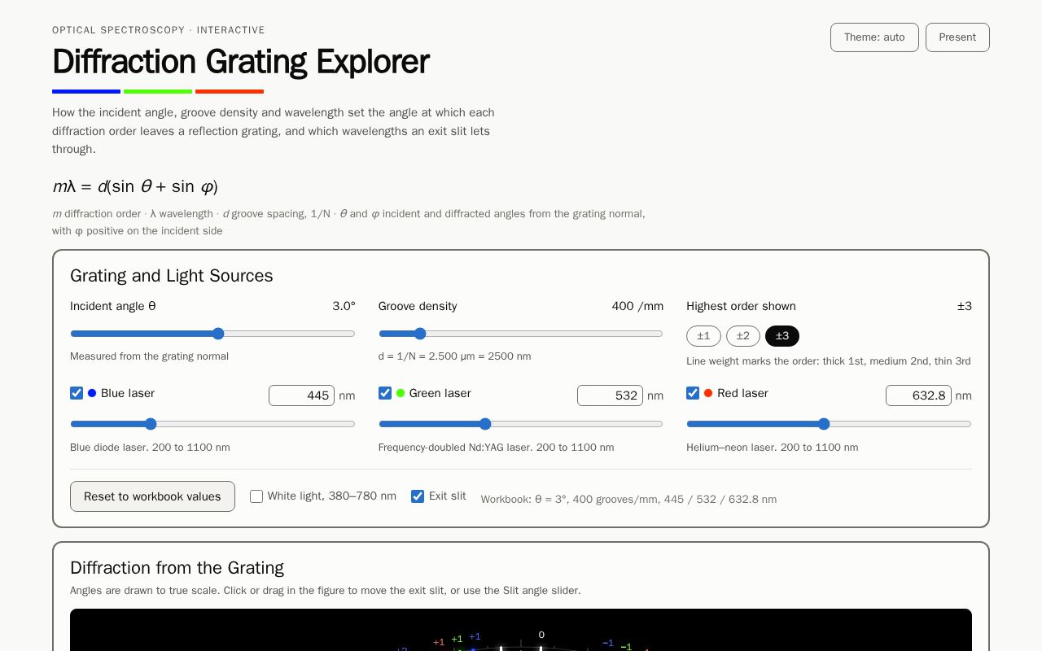Click the red dot beside Red laser
This screenshot has height=651, width=1042.
708,393
